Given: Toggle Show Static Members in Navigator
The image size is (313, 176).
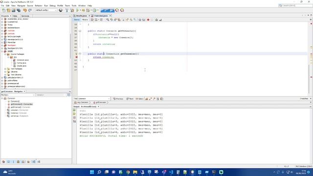Looking at the screenshot, I should [x=13, y=162].
